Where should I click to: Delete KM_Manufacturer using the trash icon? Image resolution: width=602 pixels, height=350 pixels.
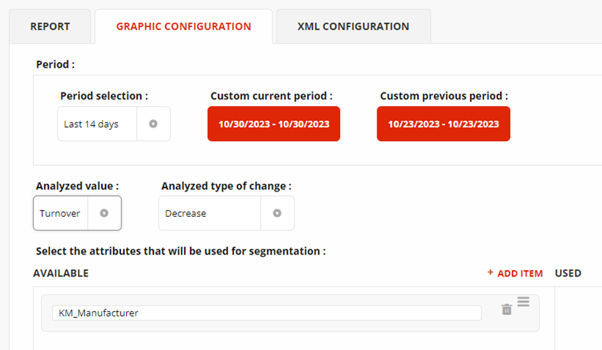tap(506, 309)
